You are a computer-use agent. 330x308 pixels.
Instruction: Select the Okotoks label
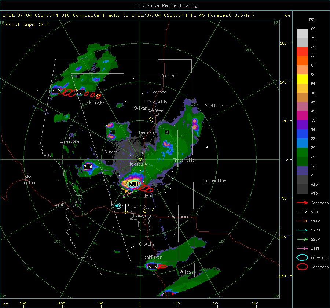click(x=147, y=244)
